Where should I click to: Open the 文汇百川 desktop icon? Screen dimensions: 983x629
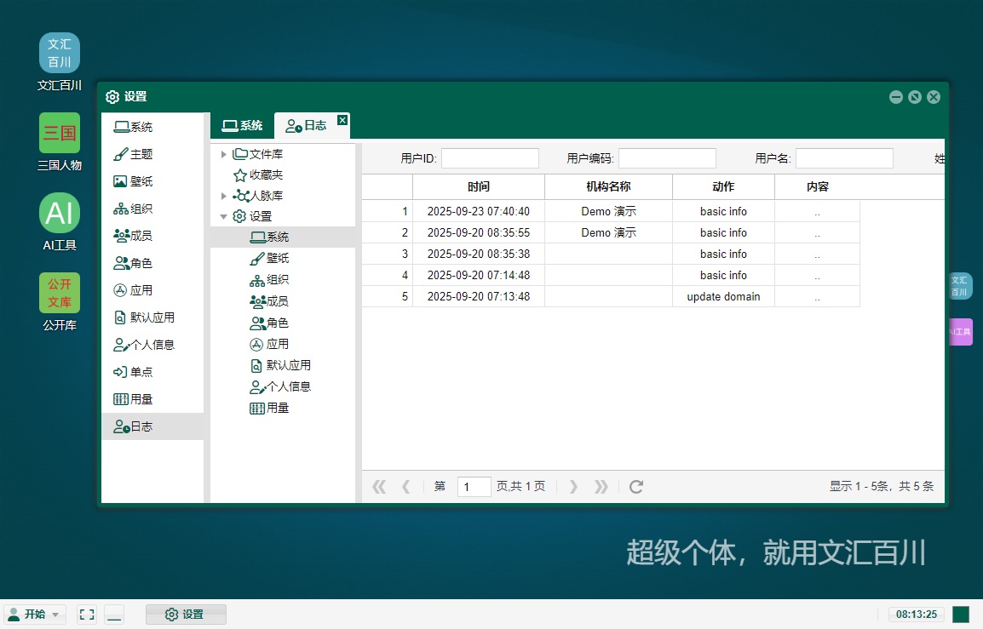point(59,53)
